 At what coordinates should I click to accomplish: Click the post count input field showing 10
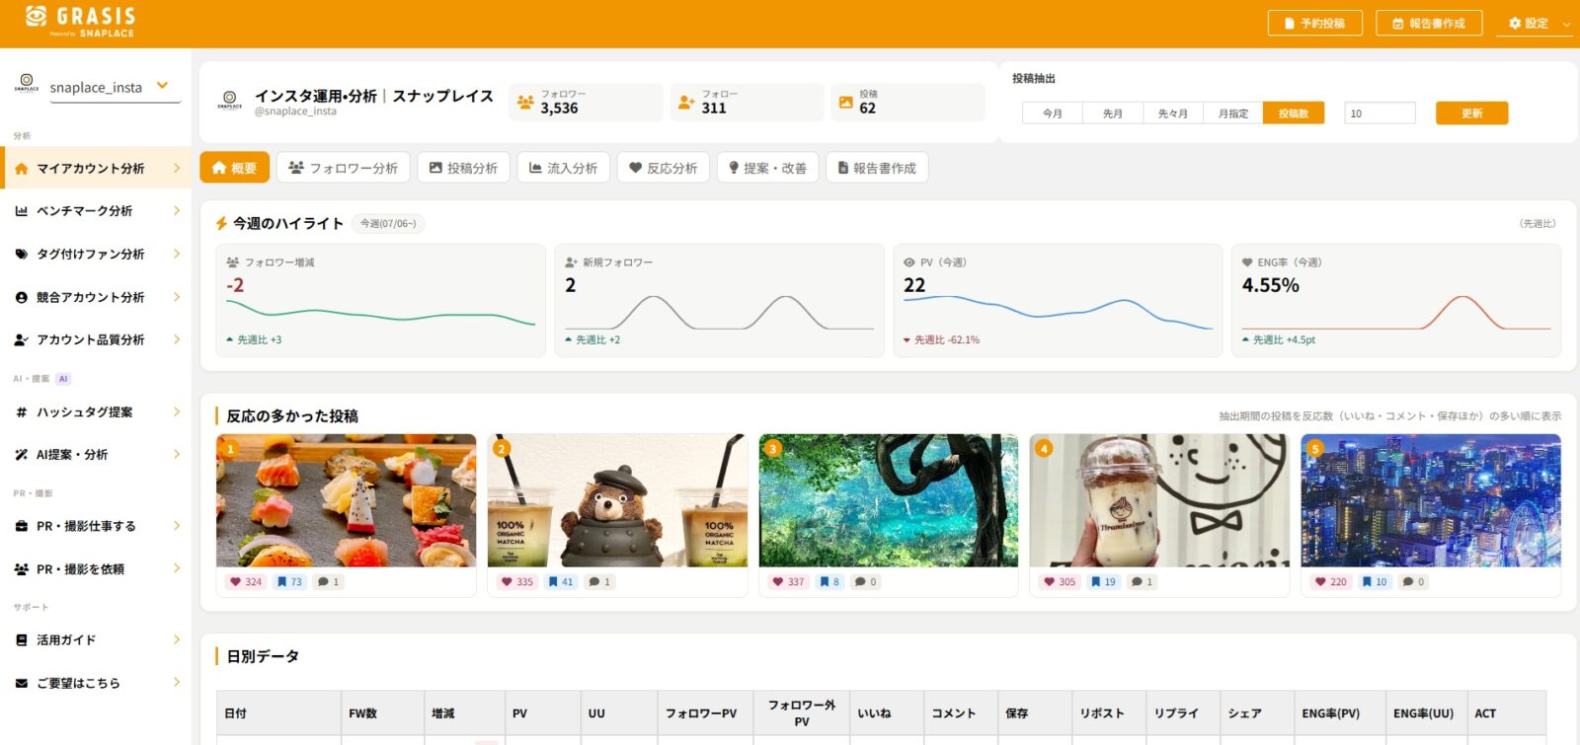pyautogui.click(x=1380, y=113)
